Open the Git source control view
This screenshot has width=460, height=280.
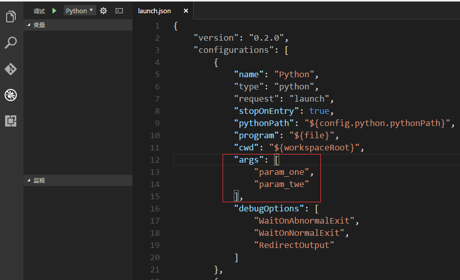pos(11,69)
